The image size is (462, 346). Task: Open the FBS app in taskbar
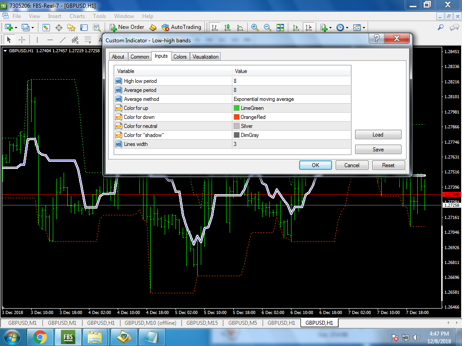(68, 337)
